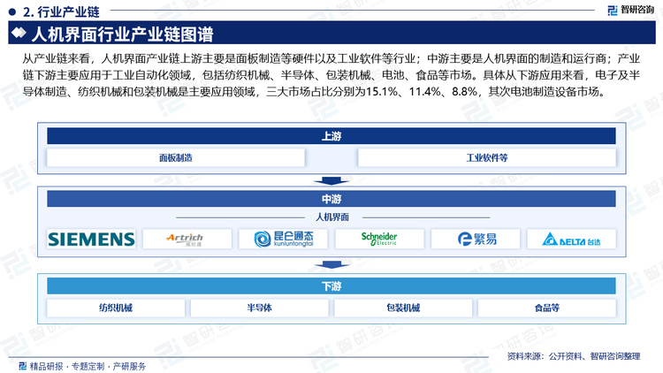Click the bullet dot before 2. 行业产业链
This screenshot has height=373, width=663.
(x=12, y=11)
